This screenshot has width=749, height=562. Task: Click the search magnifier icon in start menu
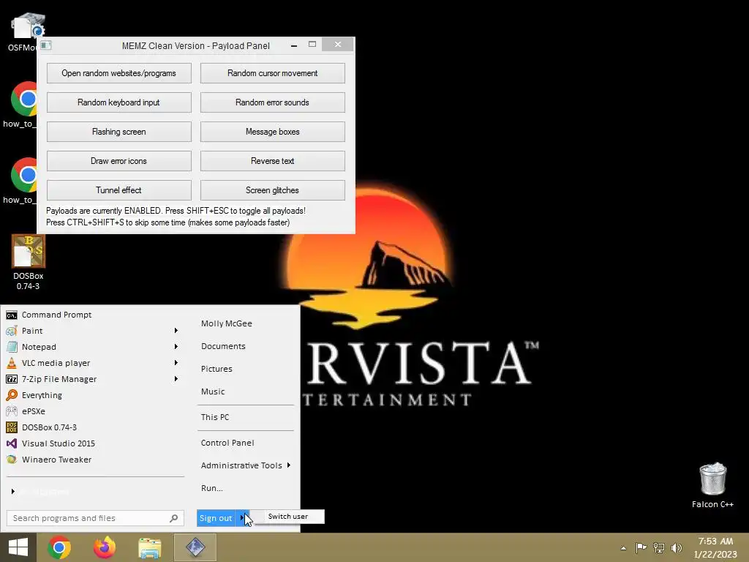(174, 518)
